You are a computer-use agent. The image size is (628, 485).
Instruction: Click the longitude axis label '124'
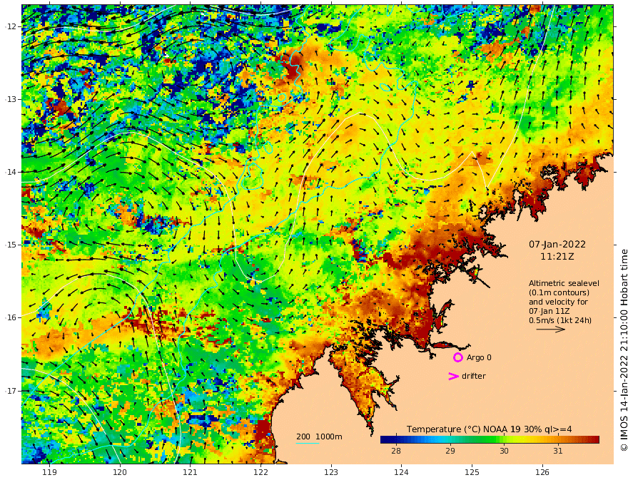click(x=402, y=473)
